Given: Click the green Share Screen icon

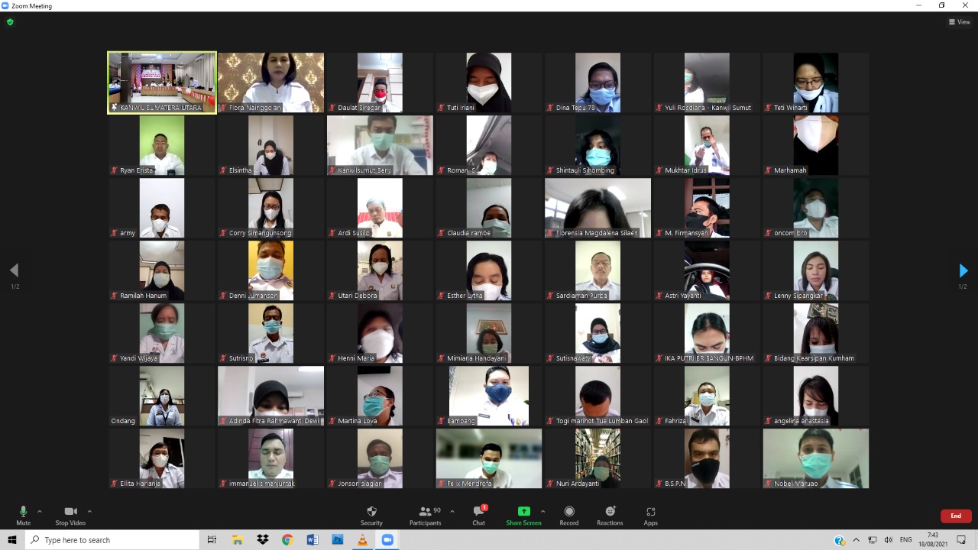Looking at the screenshot, I should tap(523, 512).
